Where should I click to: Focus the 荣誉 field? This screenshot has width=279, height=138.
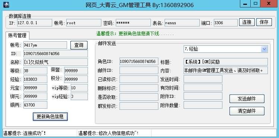coord(76,71)
